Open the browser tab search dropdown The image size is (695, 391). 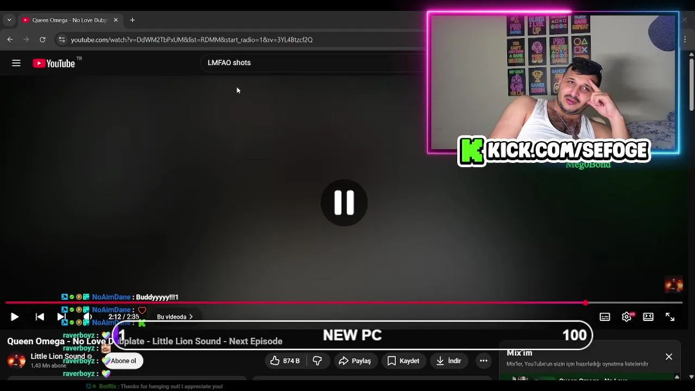(9, 20)
